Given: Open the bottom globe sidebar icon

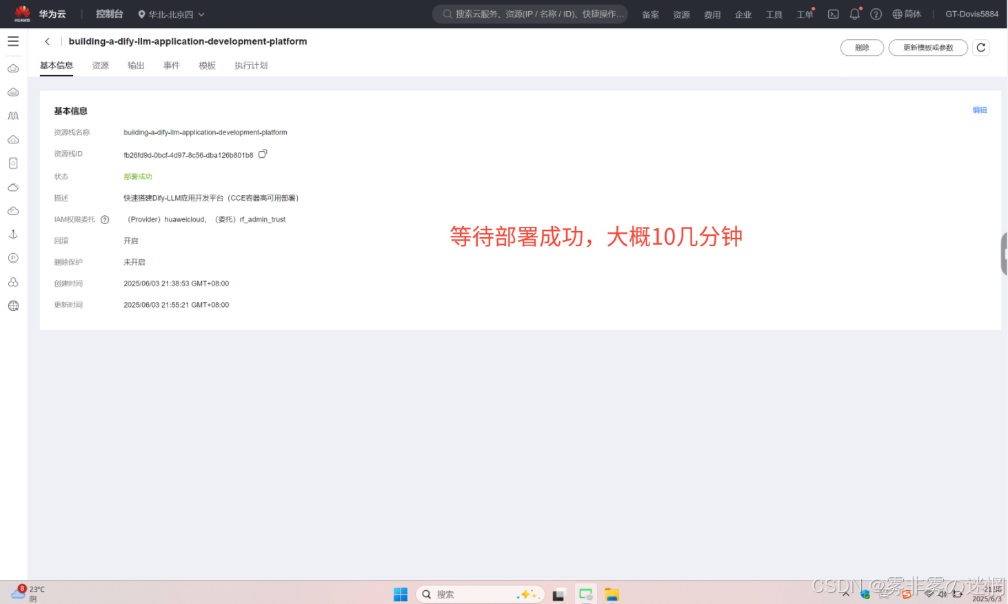Looking at the screenshot, I should point(13,305).
